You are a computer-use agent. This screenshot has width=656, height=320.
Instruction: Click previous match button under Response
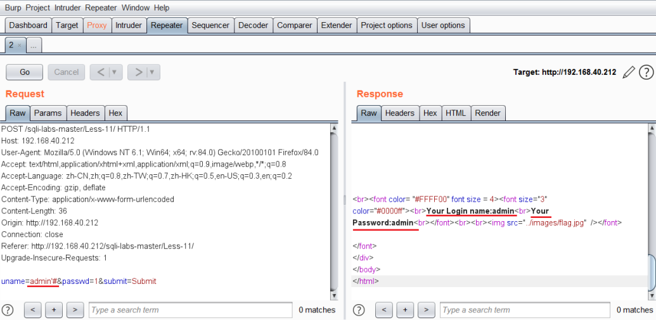pyautogui.click(x=384, y=310)
